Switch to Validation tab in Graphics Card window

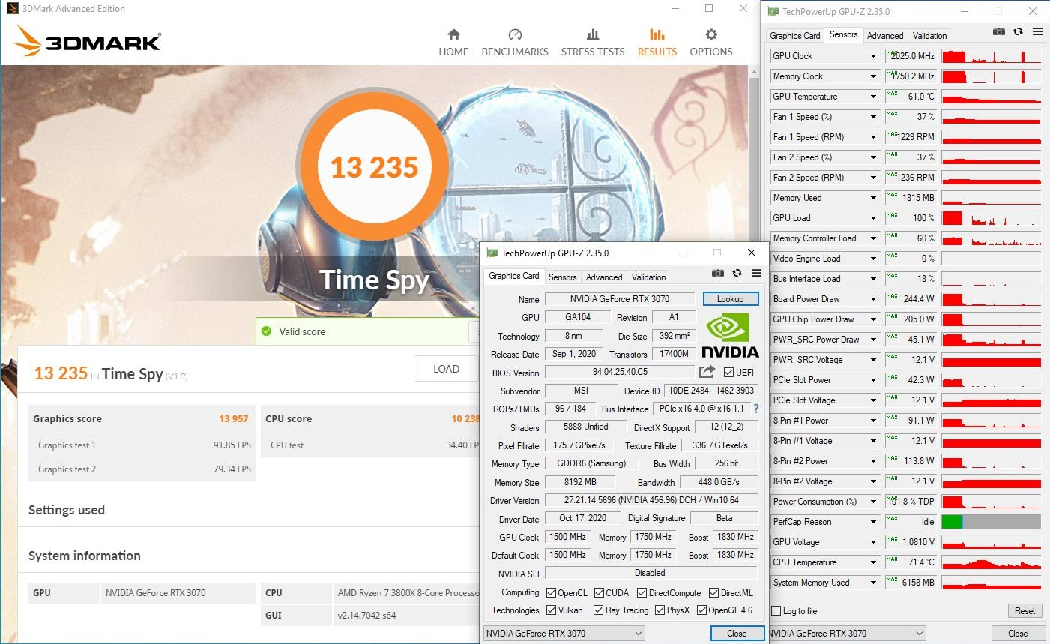(648, 277)
